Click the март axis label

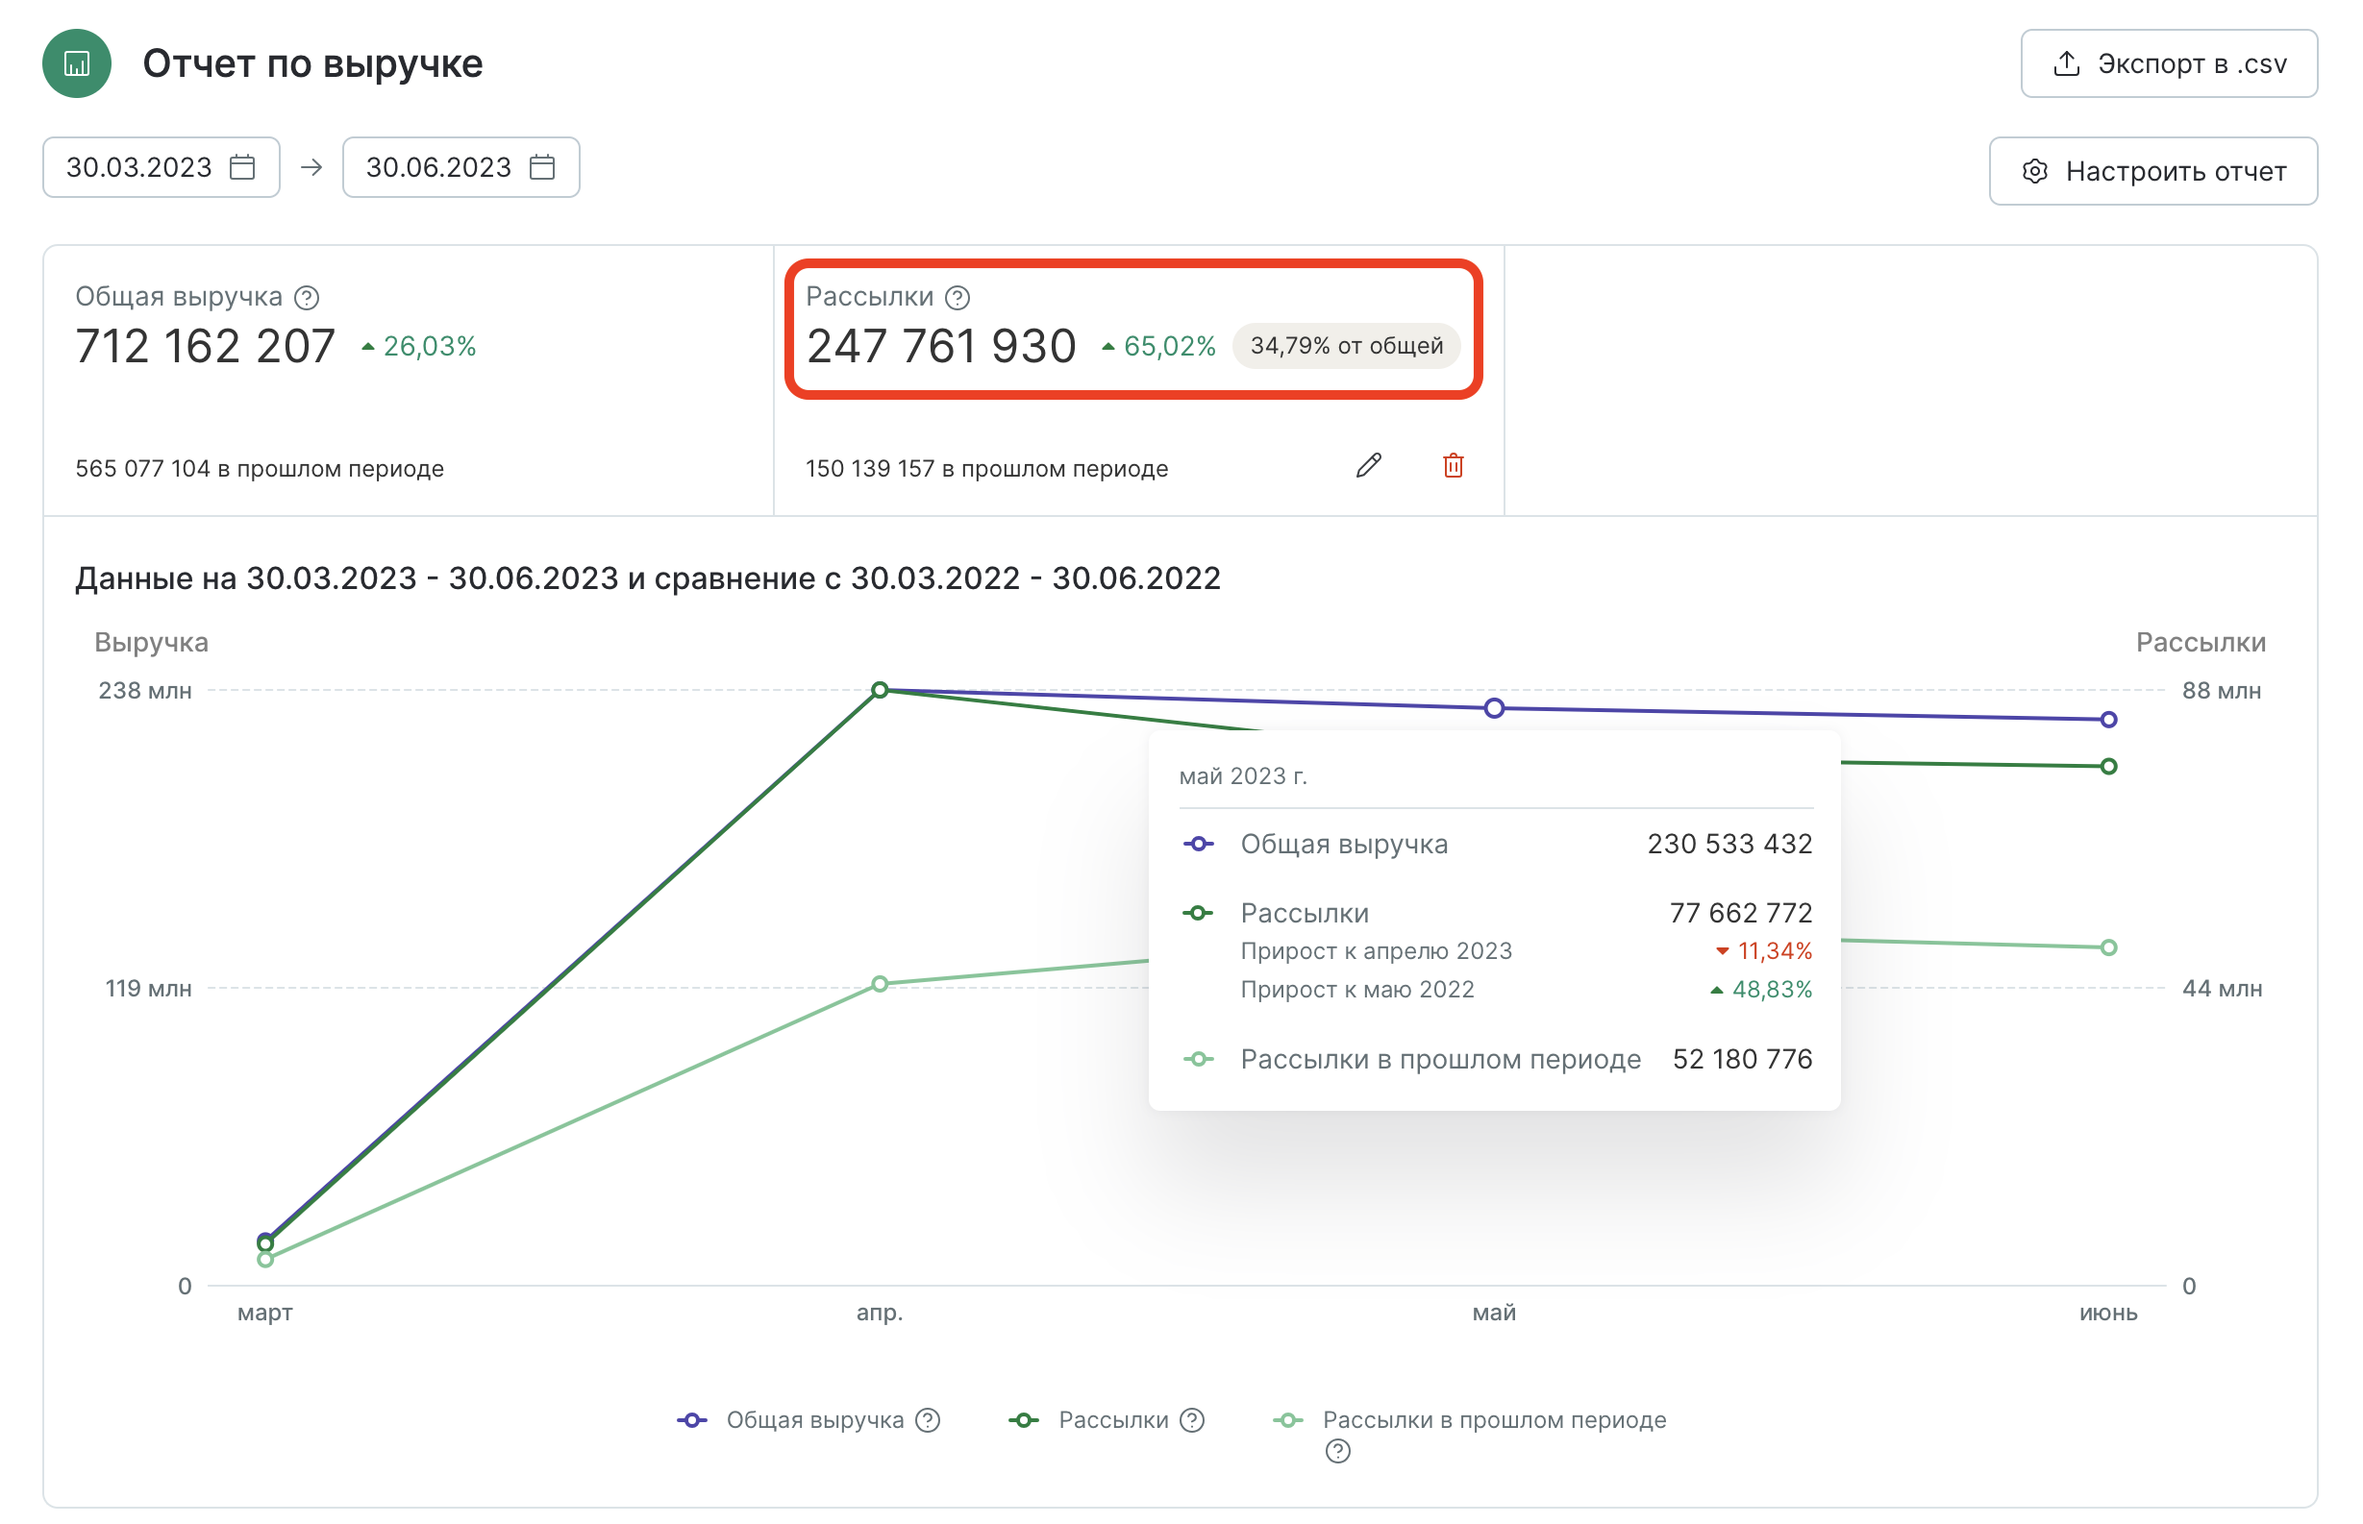tap(265, 1313)
